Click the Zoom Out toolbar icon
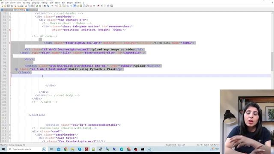The width and height of the screenshot is (274, 154). pos(56,6)
